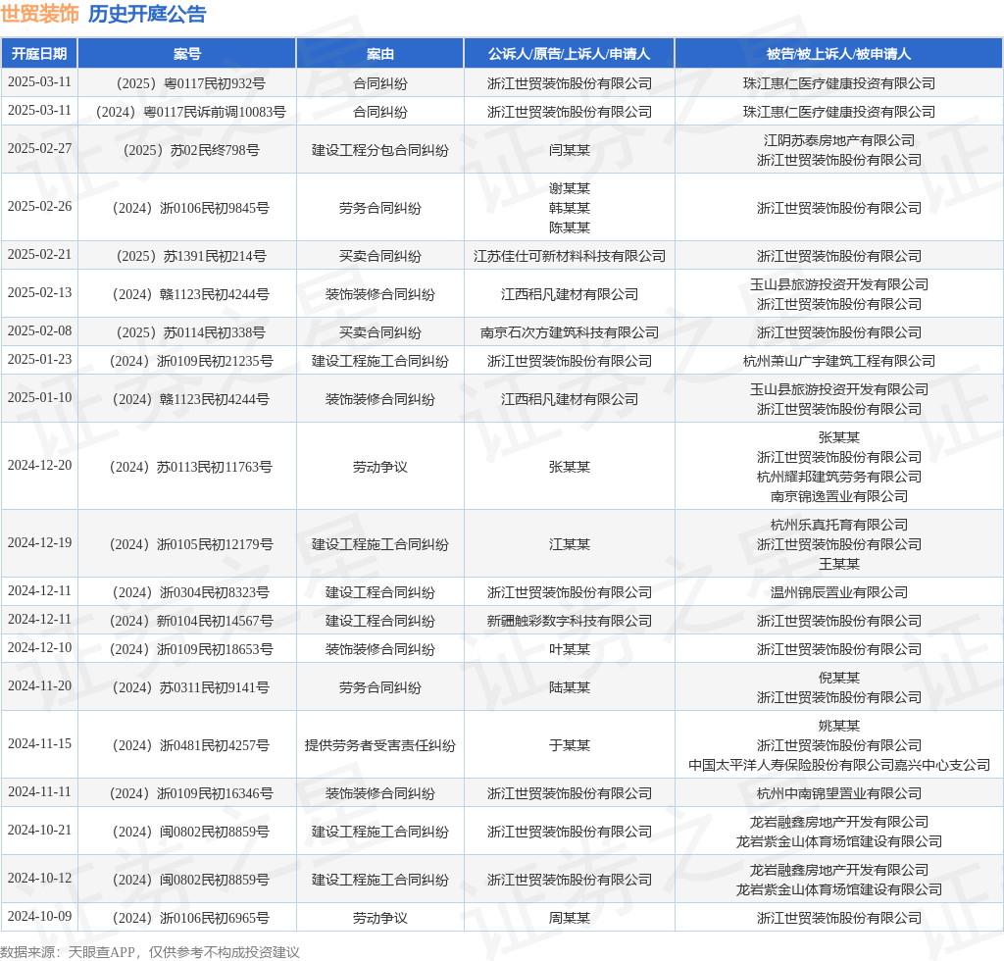Click the date 2024-11-11
The height and width of the screenshot is (961, 1004).
(39, 791)
